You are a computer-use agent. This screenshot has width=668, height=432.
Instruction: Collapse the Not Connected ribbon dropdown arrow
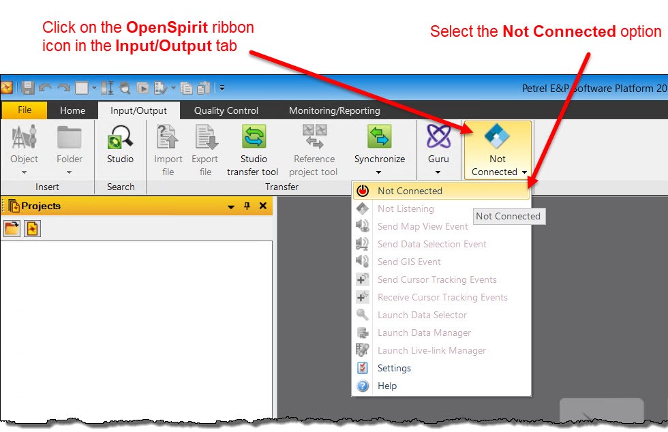(x=524, y=172)
